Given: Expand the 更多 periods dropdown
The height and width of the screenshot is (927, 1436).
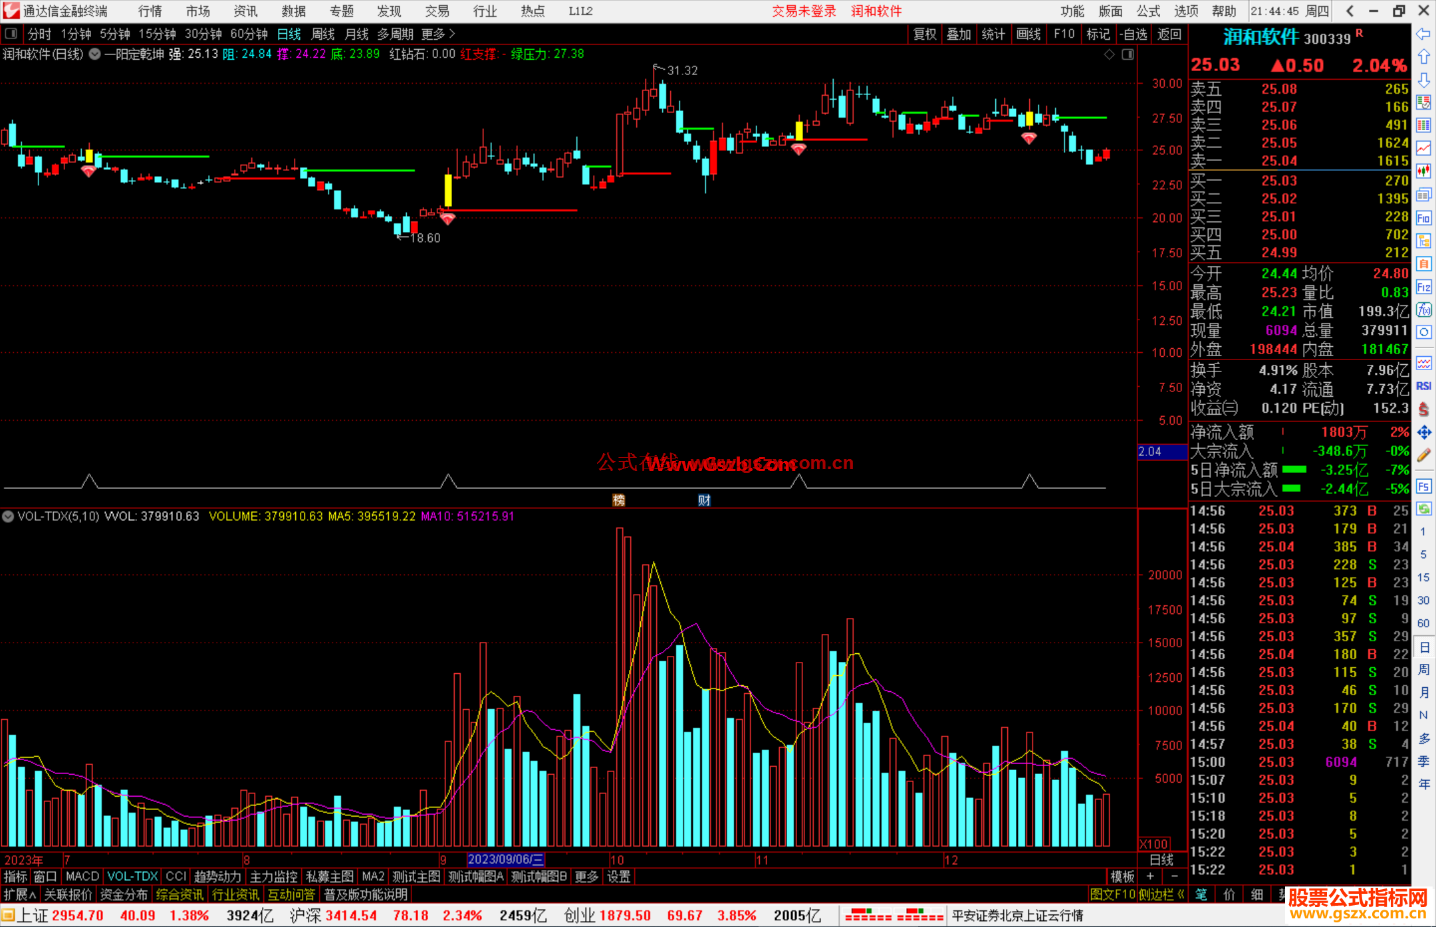Looking at the screenshot, I should 438,34.
